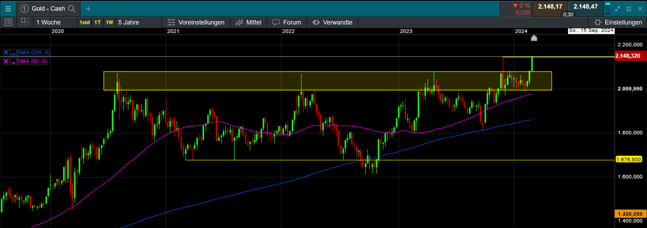
Task: Select the 1W quick interval
Action: [110, 22]
